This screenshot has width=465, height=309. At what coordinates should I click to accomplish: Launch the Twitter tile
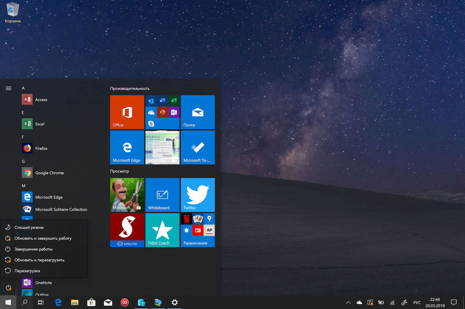tap(197, 195)
